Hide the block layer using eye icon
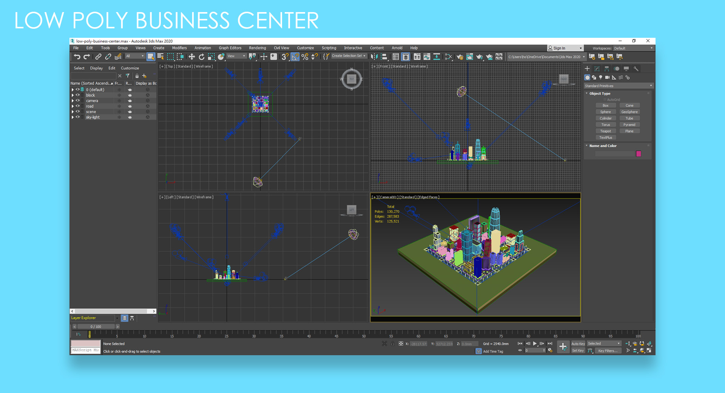The image size is (725, 393). 78,95
